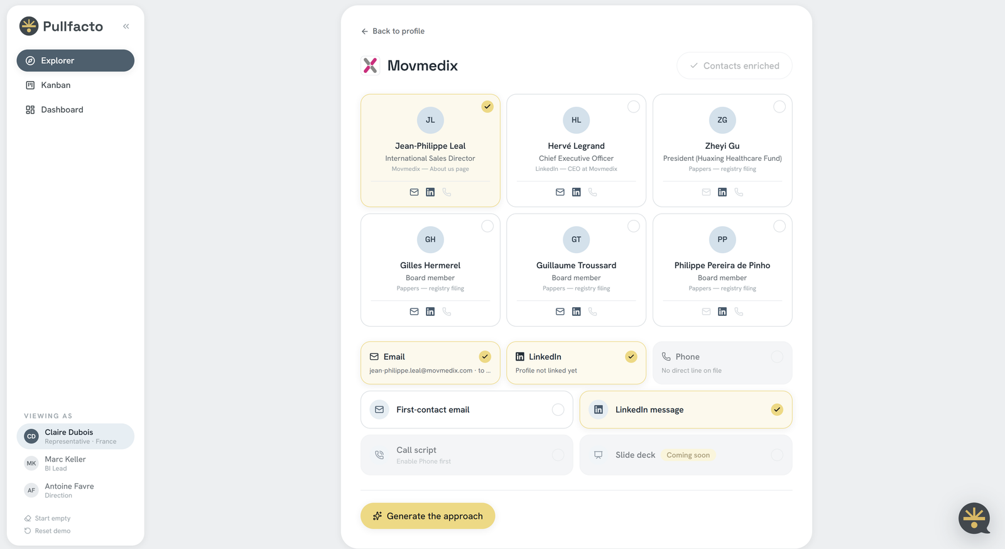Switch viewing as Marc Keller

[x=75, y=464]
